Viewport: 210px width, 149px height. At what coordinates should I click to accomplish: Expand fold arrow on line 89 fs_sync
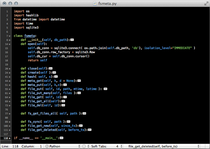point(10,122)
